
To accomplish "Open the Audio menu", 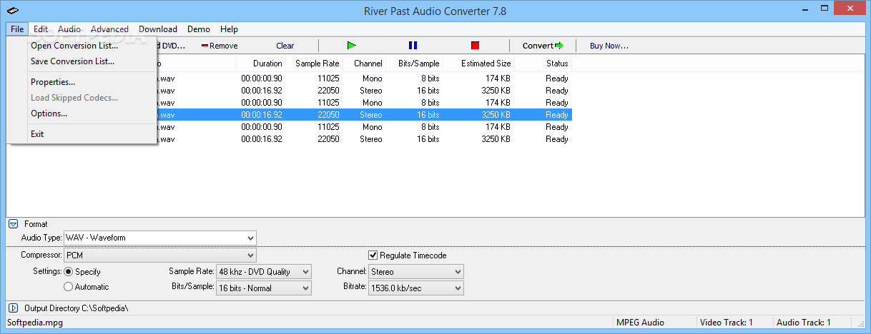I will coord(69,29).
